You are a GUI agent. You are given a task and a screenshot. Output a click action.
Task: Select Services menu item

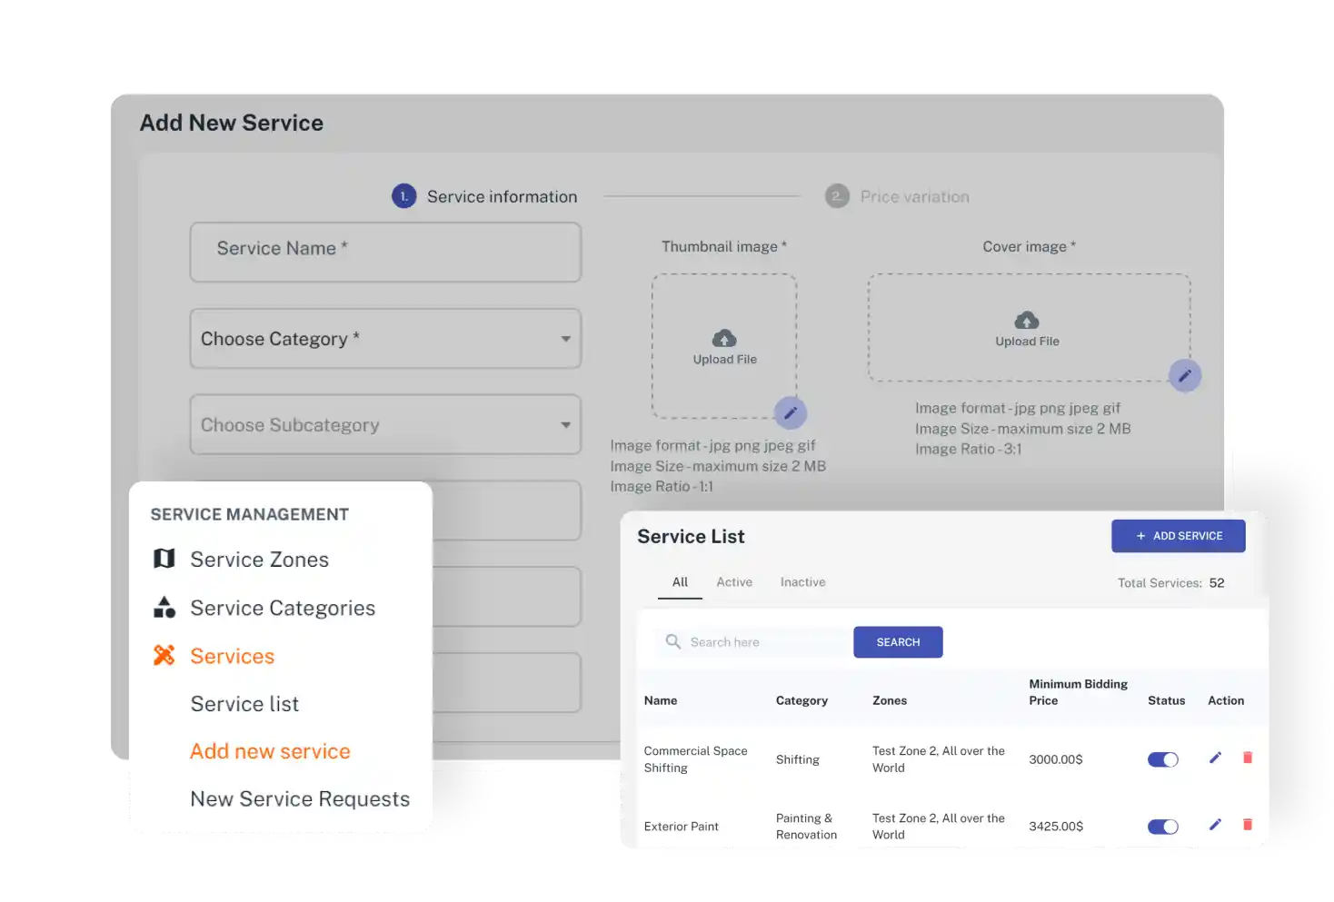[233, 656]
